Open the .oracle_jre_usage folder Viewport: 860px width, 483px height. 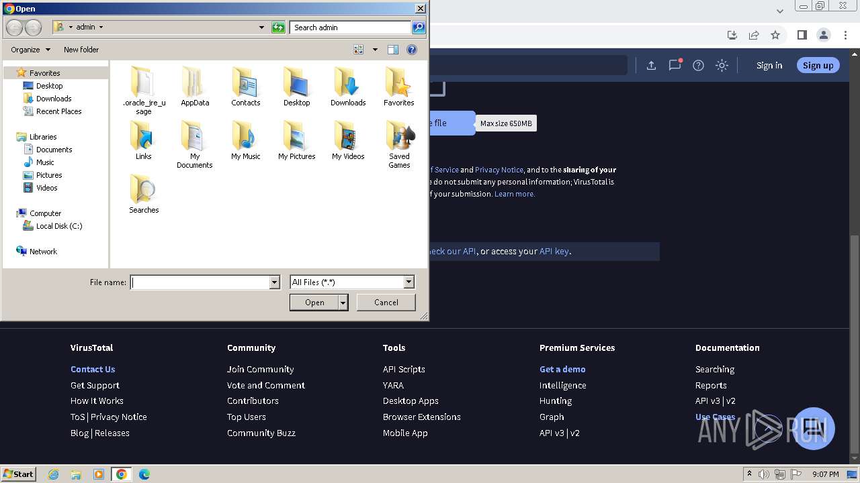144,90
